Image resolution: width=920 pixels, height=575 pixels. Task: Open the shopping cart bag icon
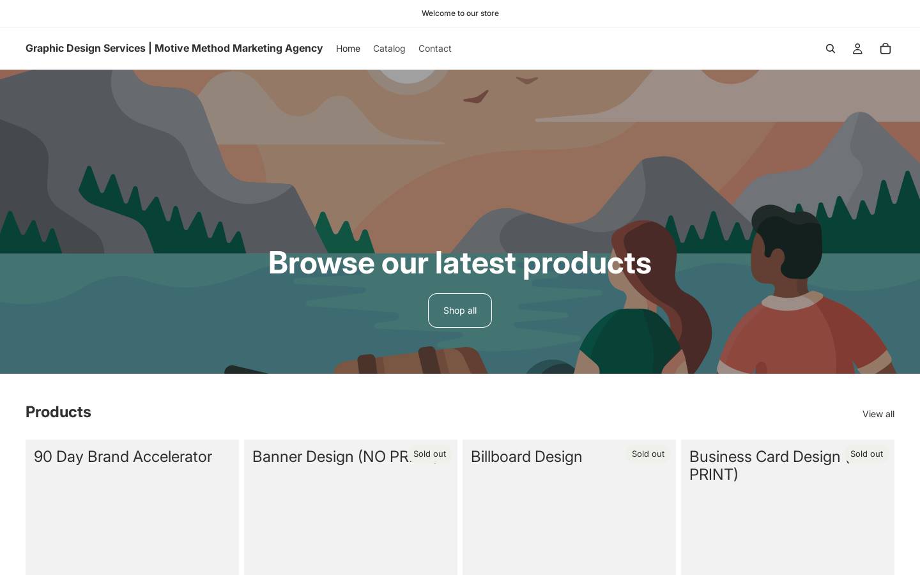point(885,49)
